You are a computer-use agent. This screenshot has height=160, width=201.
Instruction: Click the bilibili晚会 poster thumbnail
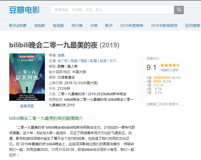tap(27, 77)
